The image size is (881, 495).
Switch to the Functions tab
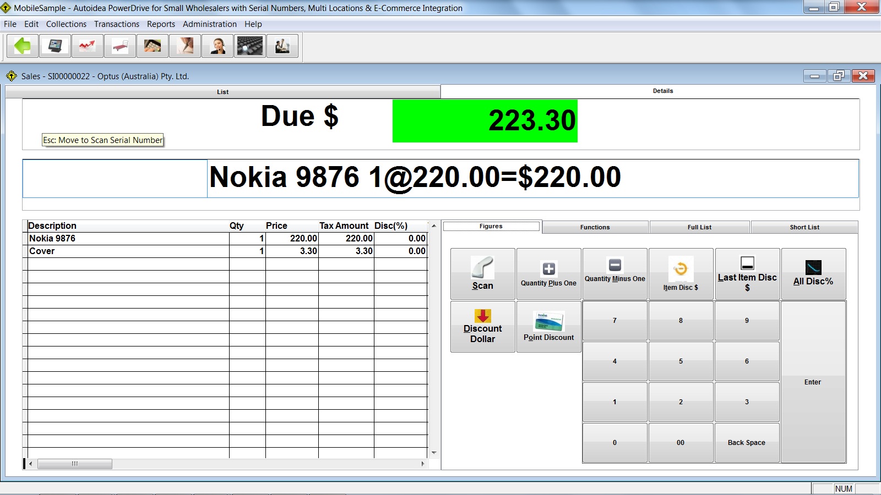595,227
